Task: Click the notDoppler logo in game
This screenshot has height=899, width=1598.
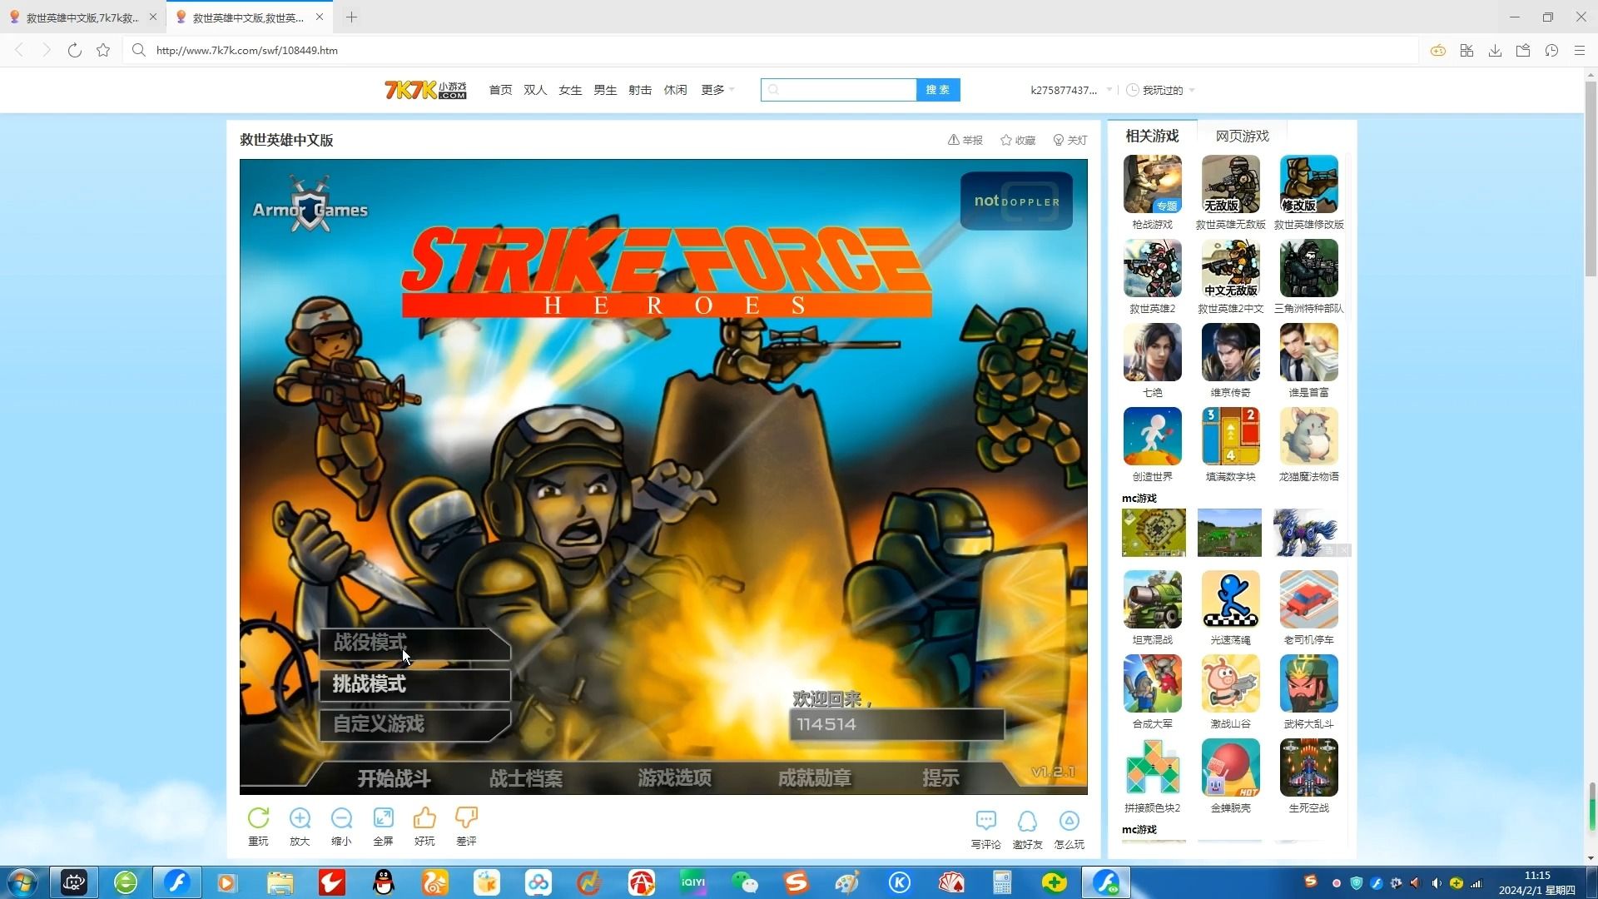Action: point(1016,201)
